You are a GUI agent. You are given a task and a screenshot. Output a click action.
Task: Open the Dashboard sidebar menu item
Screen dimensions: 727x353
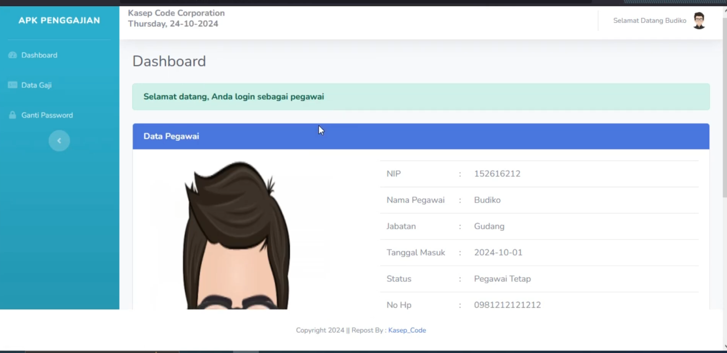coord(39,55)
